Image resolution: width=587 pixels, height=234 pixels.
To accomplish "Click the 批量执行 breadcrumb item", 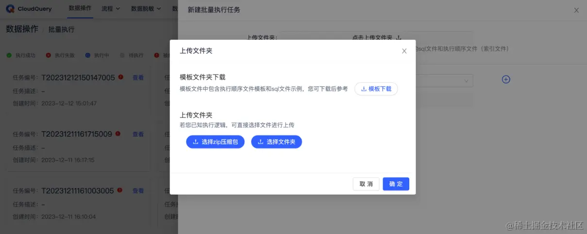I will (x=61, y=30).
